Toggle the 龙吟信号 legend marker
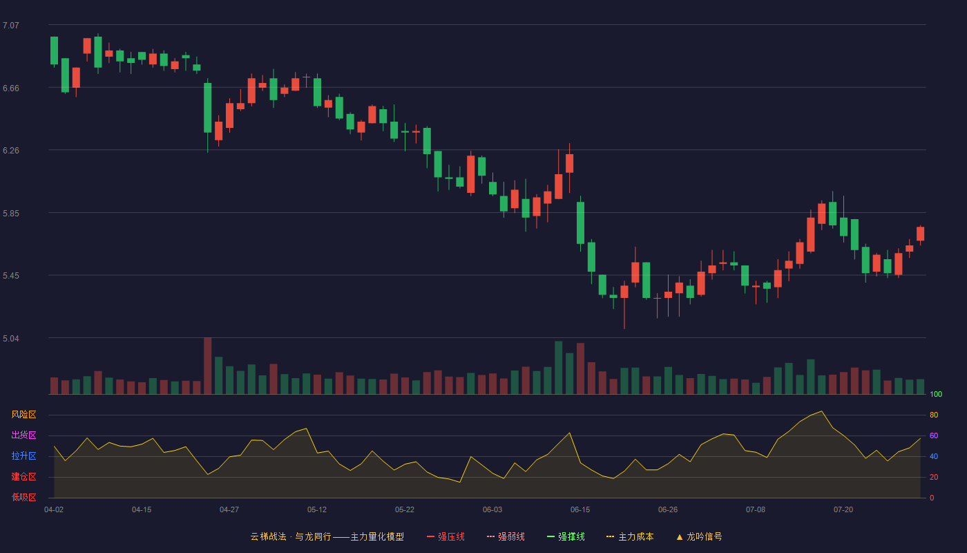 click(x=699, y=536)
